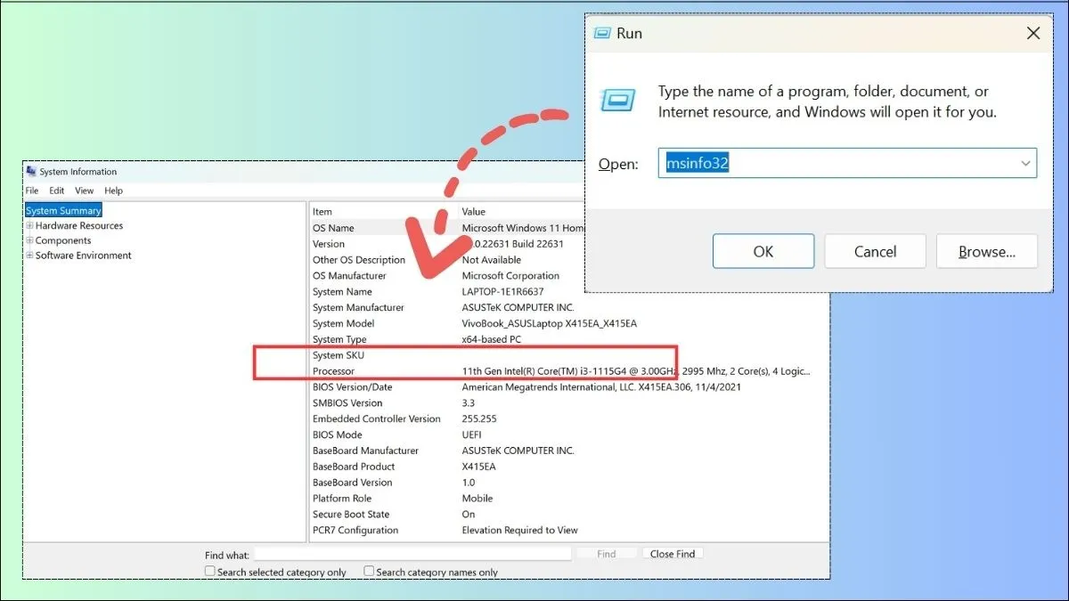Screen dimensions: 1069x601
Task: Close the Run dialog window
Action: [x=1033, y=34]
